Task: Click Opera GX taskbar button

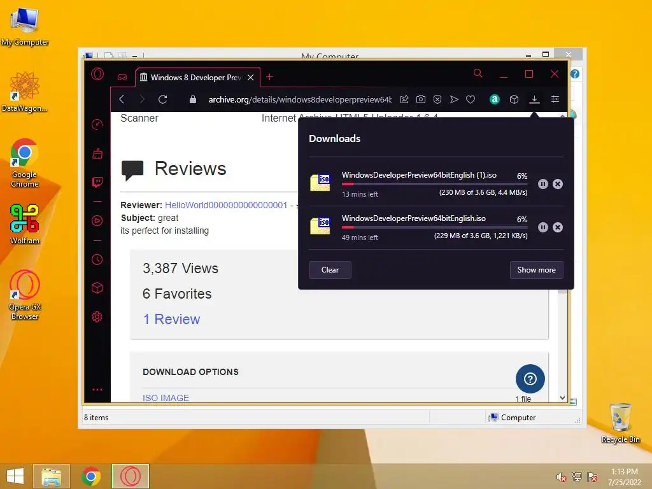Action: [131, 476]
